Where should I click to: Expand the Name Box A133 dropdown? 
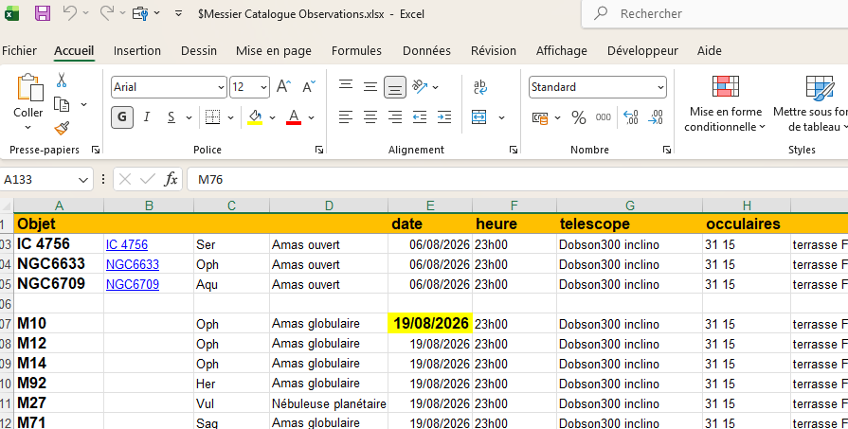(82, 179)
